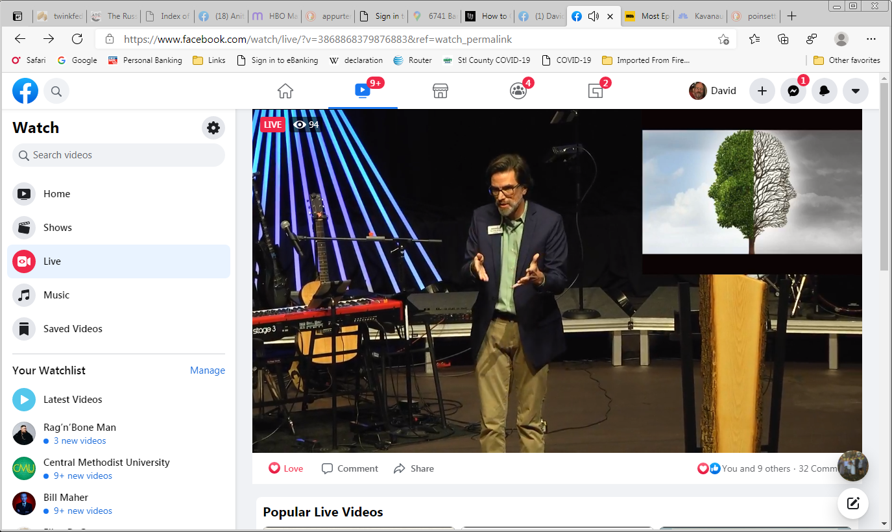Open the Create plus menu
Viewport: 892px width, 532px height.
762,91
